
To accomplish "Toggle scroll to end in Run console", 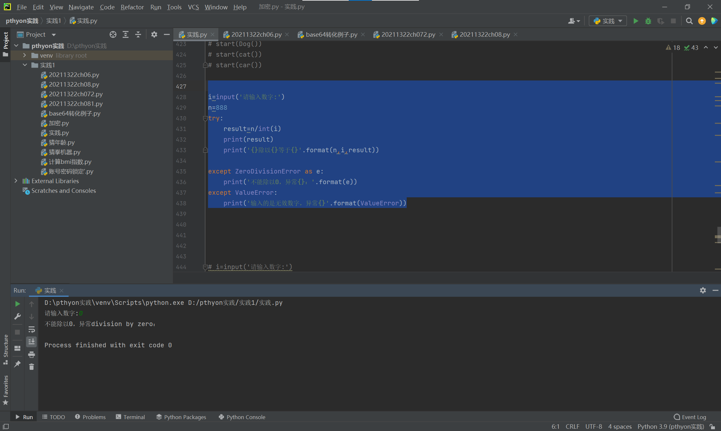I will pos(32,342).
